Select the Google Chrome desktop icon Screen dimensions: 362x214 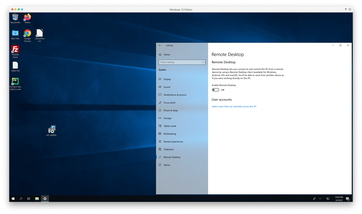pos(27,36)
